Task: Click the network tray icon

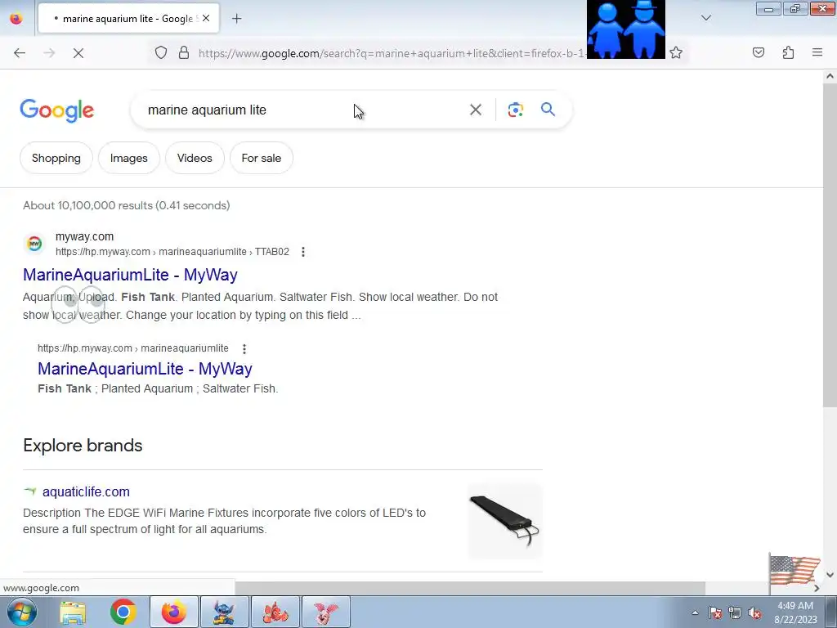Action: pos(735,612)
